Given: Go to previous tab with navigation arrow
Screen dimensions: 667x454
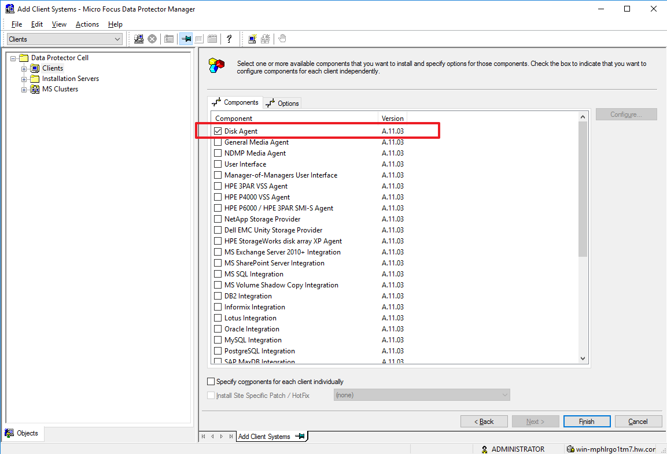Looking at the screenshot, I should (212, 436).
